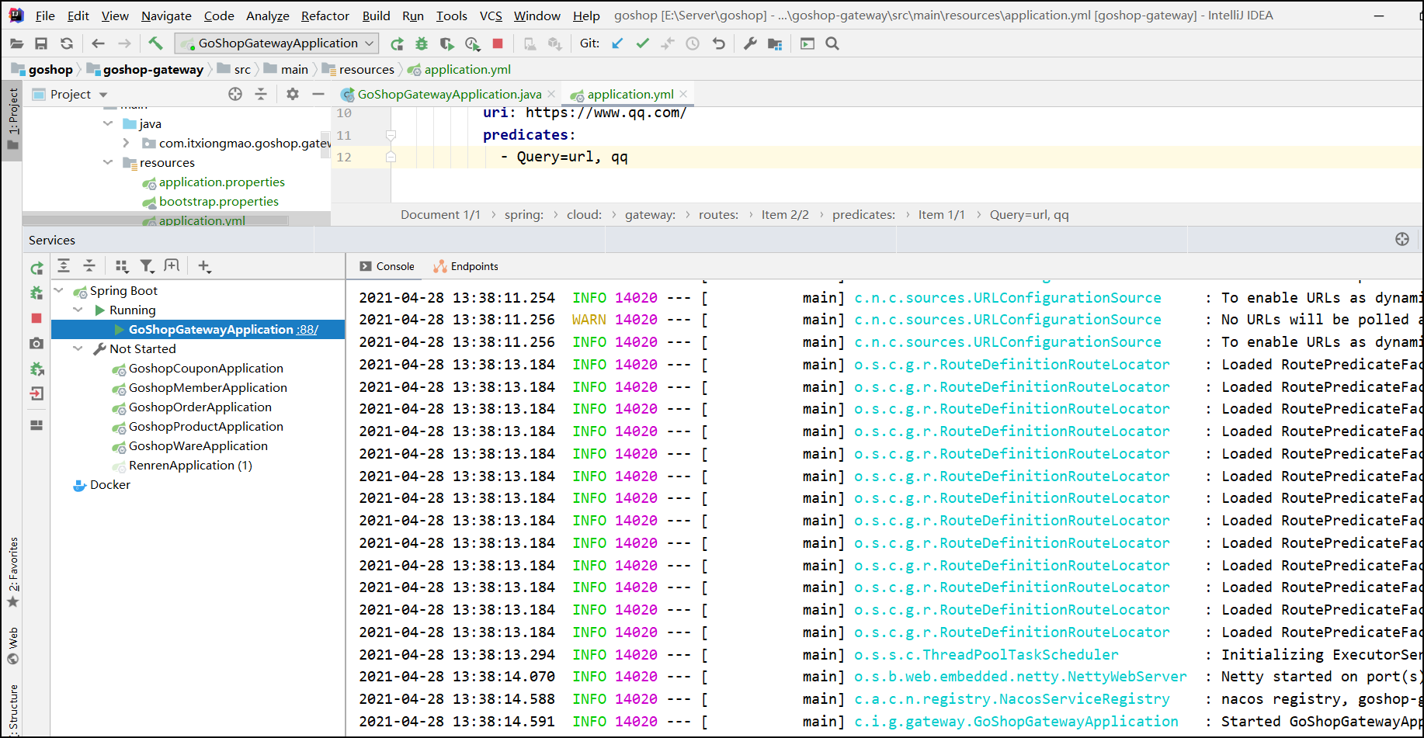Switch to the Endpoints tab
The image size is (1424, 738).
point(466,266)
